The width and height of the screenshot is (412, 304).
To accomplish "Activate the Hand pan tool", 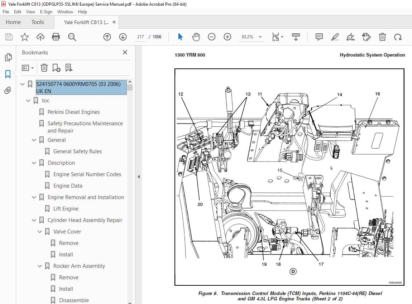I will (x=196, y=37).
